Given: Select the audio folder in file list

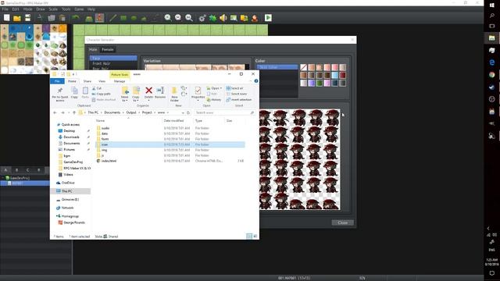Looking at the screenshot, I should coord(170,128).
